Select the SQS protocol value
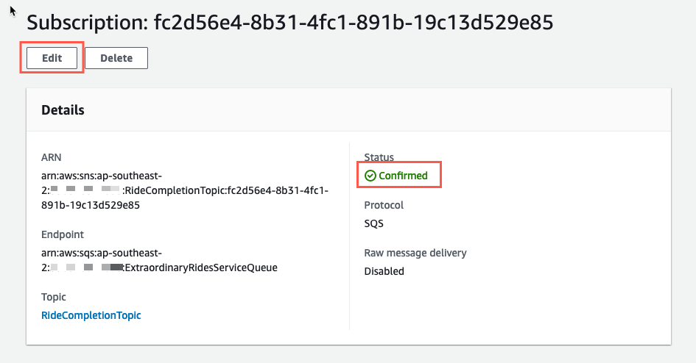 pos(373,223)
